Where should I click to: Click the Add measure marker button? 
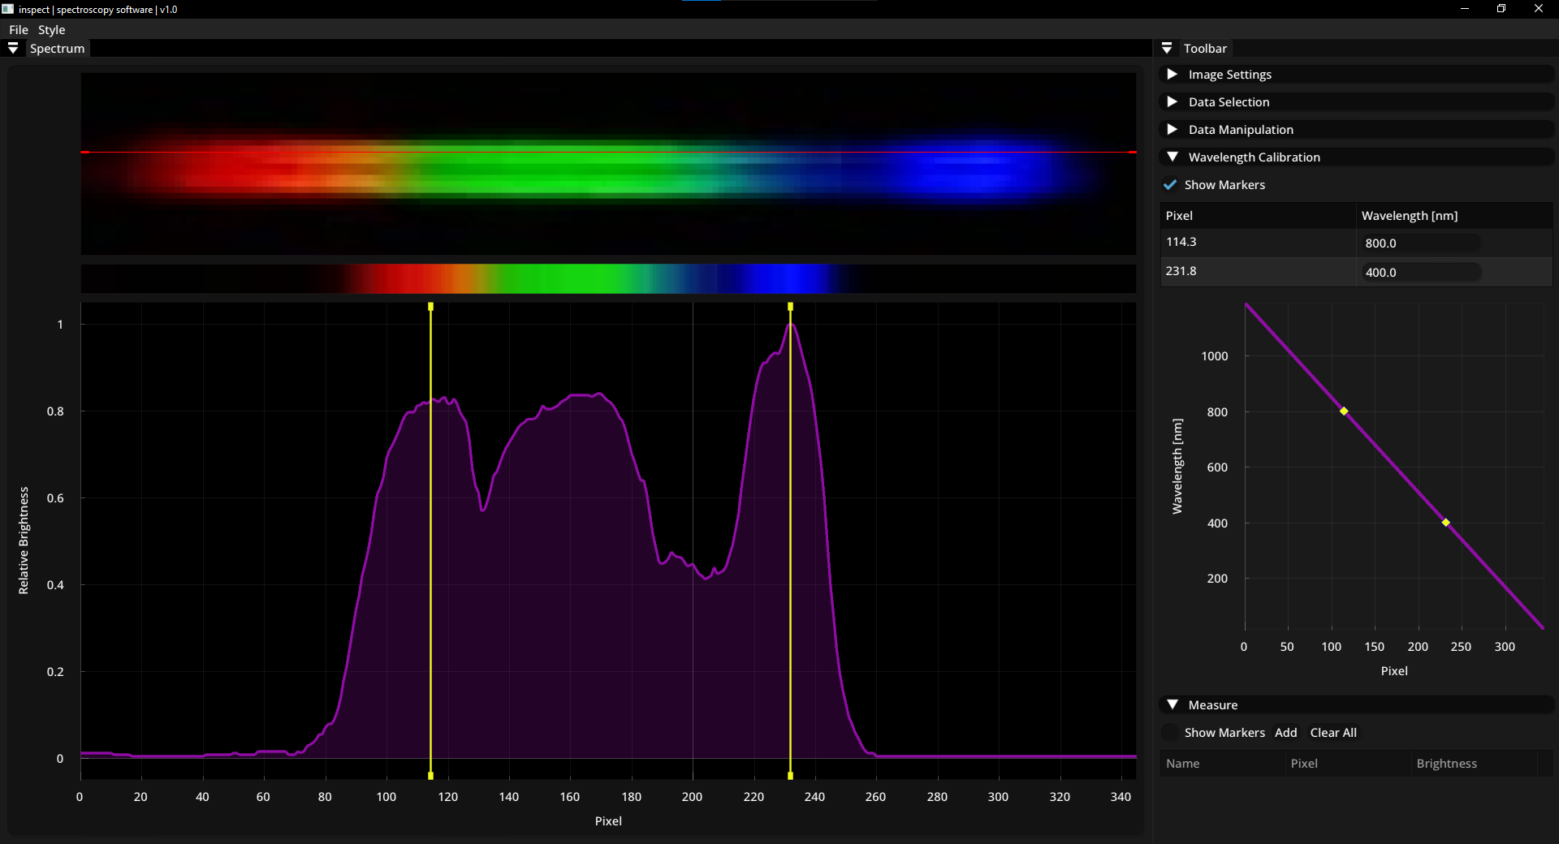pos(1285,733)
